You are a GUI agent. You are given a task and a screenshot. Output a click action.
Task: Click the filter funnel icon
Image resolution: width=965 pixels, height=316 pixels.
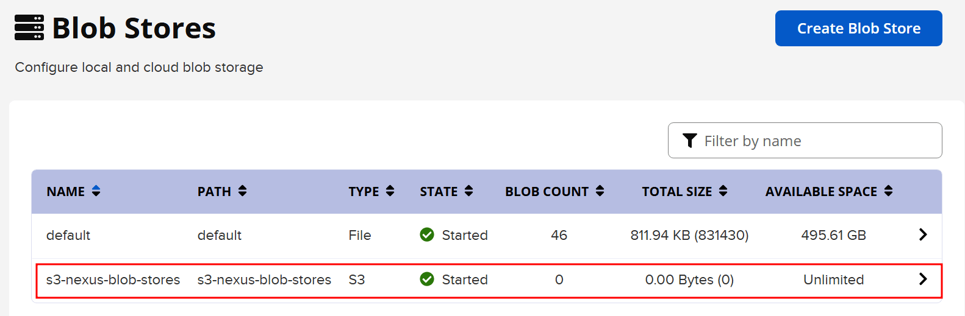690,141
